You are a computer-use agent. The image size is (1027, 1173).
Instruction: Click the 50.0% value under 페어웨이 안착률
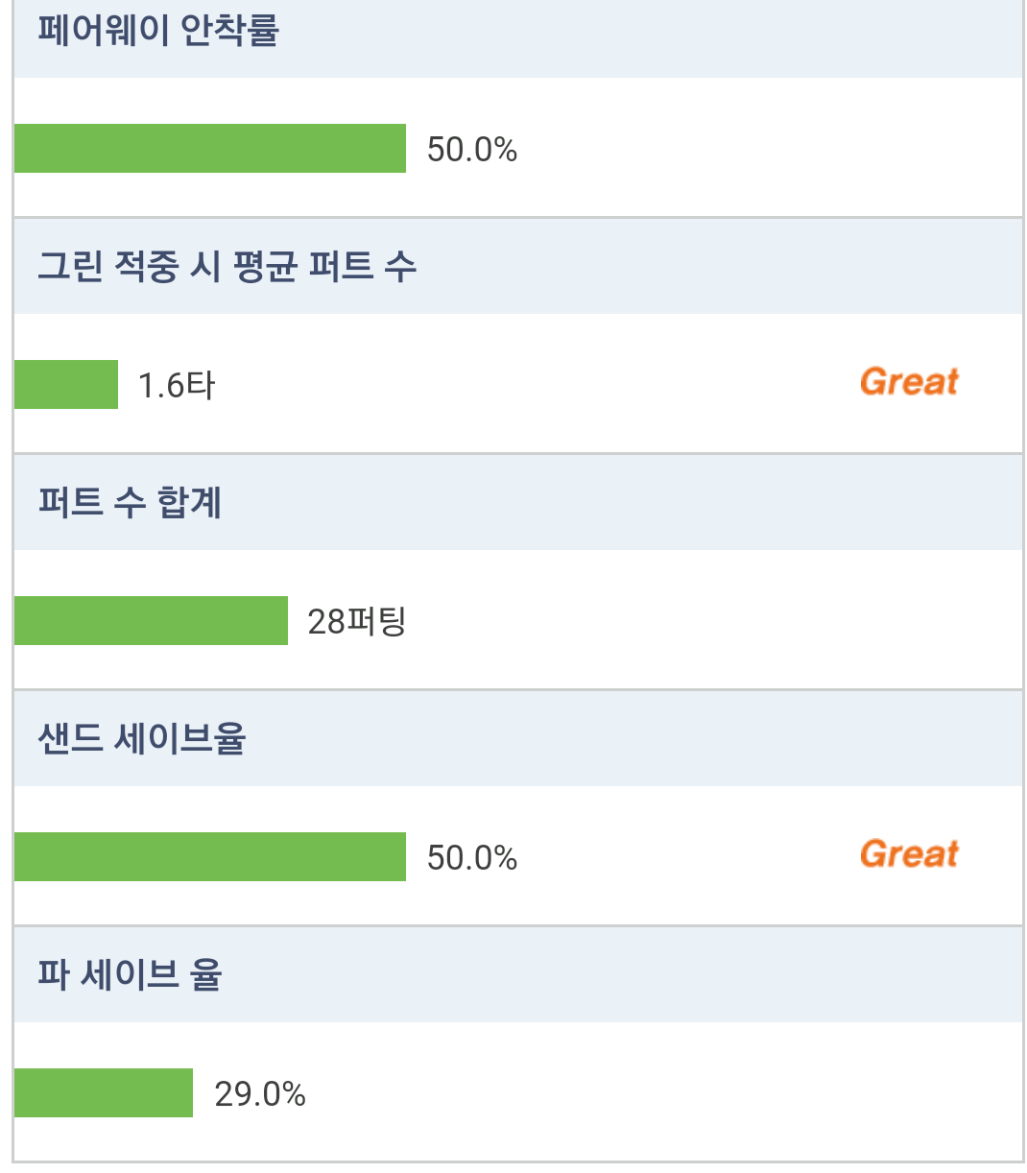click(x=472, y=150)
